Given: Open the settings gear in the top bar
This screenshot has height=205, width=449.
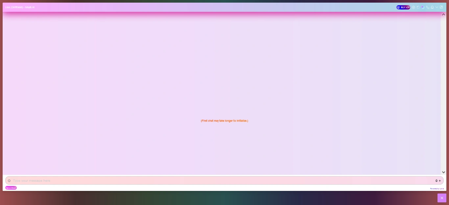Looking at the screenshot, I should point(414,7).
